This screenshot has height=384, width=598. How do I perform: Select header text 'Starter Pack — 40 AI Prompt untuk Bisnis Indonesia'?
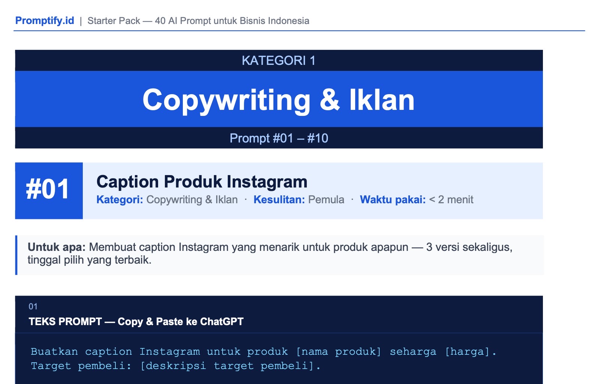pyautogui.click(x=198, y=21)
